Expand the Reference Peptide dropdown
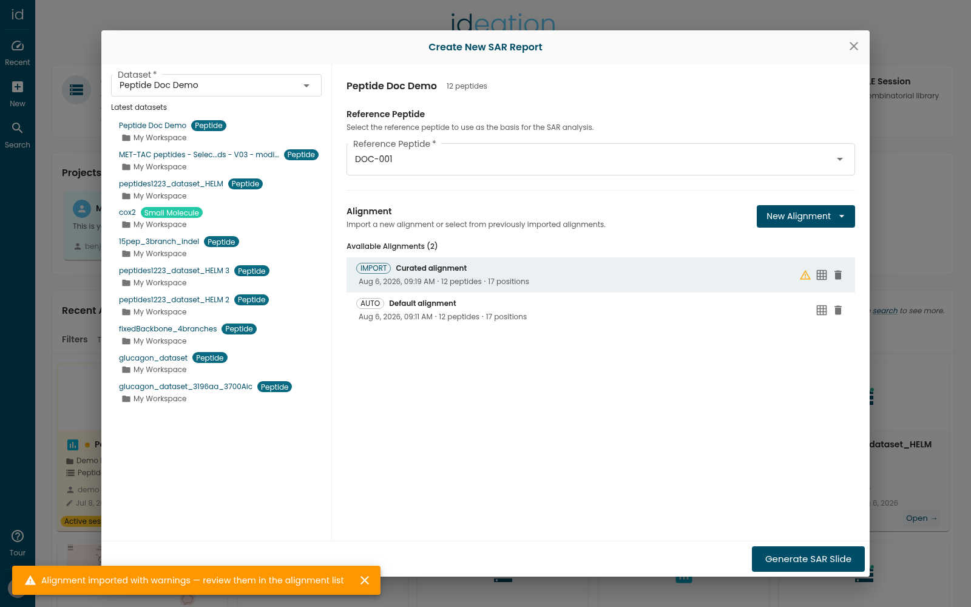The height and width of the screenshot is (607, 971). click(600, 159)
